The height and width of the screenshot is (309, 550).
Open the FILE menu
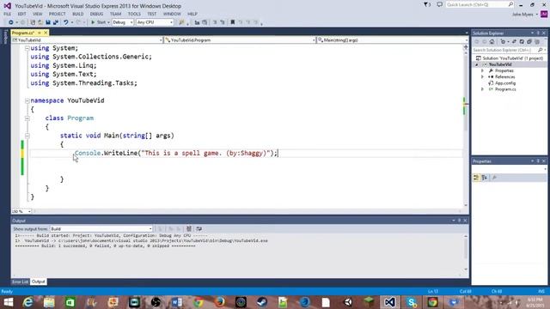pyautogui.click(x=8, y=14)
